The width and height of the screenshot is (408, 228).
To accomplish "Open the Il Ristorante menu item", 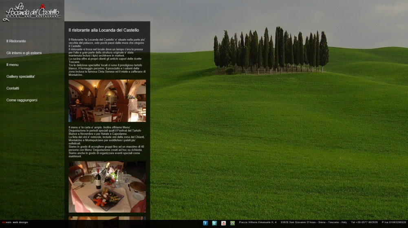I will [16, 41].
